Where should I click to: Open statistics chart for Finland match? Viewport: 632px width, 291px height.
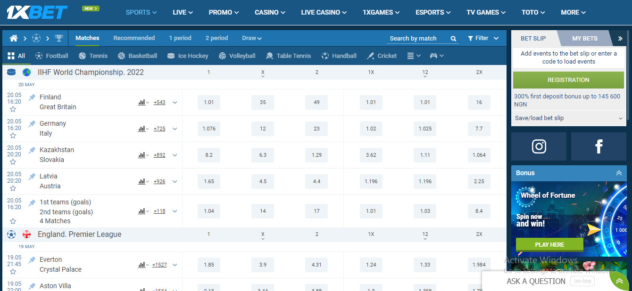point(143,102)
